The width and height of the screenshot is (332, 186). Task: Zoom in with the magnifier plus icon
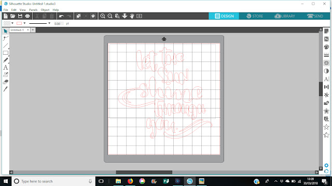pos(103,16)
